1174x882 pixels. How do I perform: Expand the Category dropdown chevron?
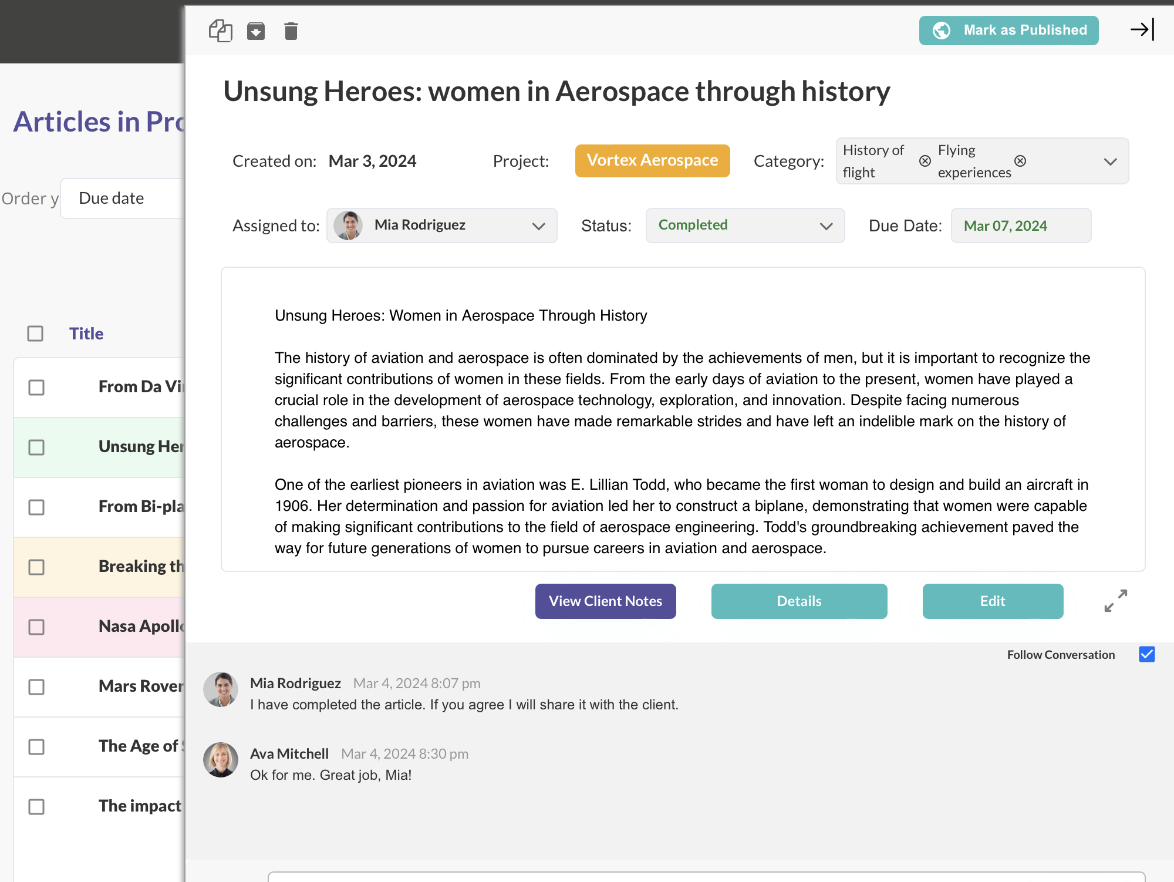(1109, 161)
